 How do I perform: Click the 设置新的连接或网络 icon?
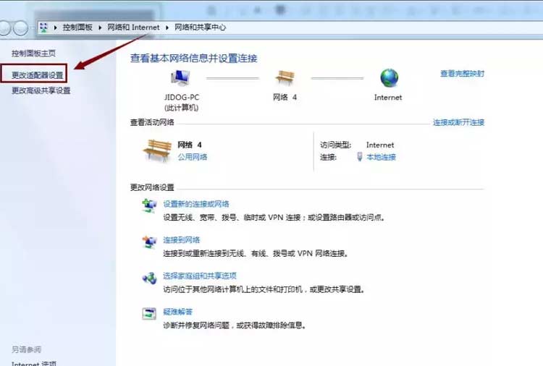149,205
